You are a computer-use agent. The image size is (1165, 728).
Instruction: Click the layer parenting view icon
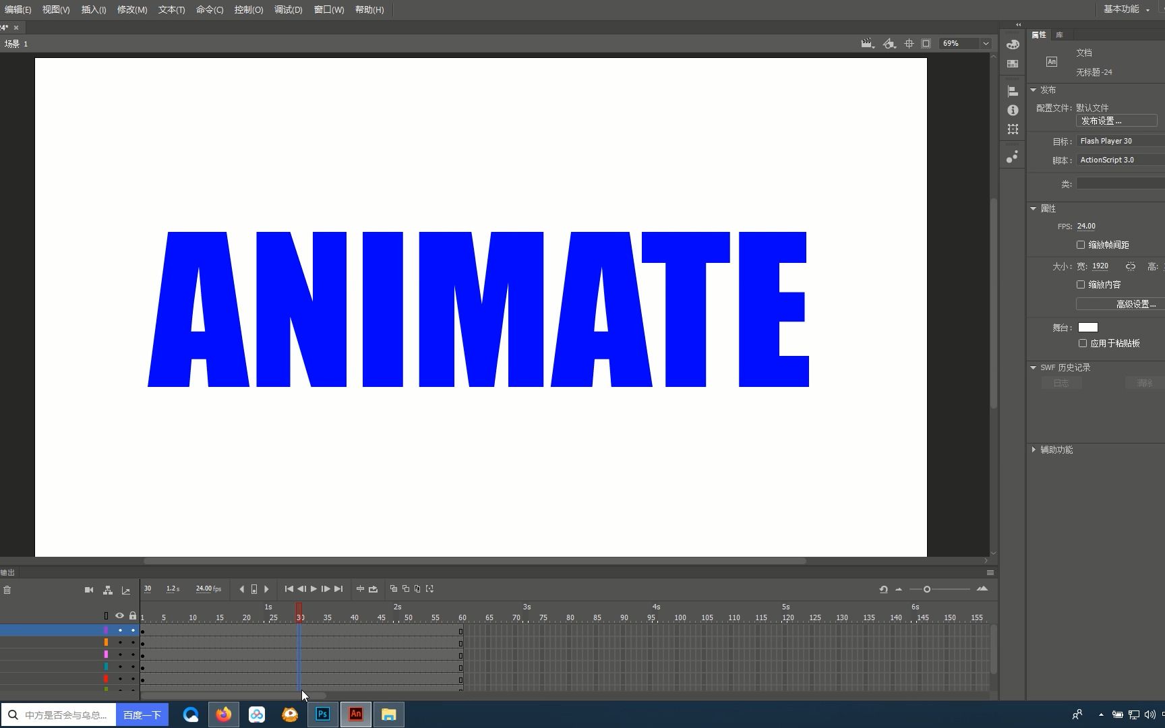[x=107, y=590]
